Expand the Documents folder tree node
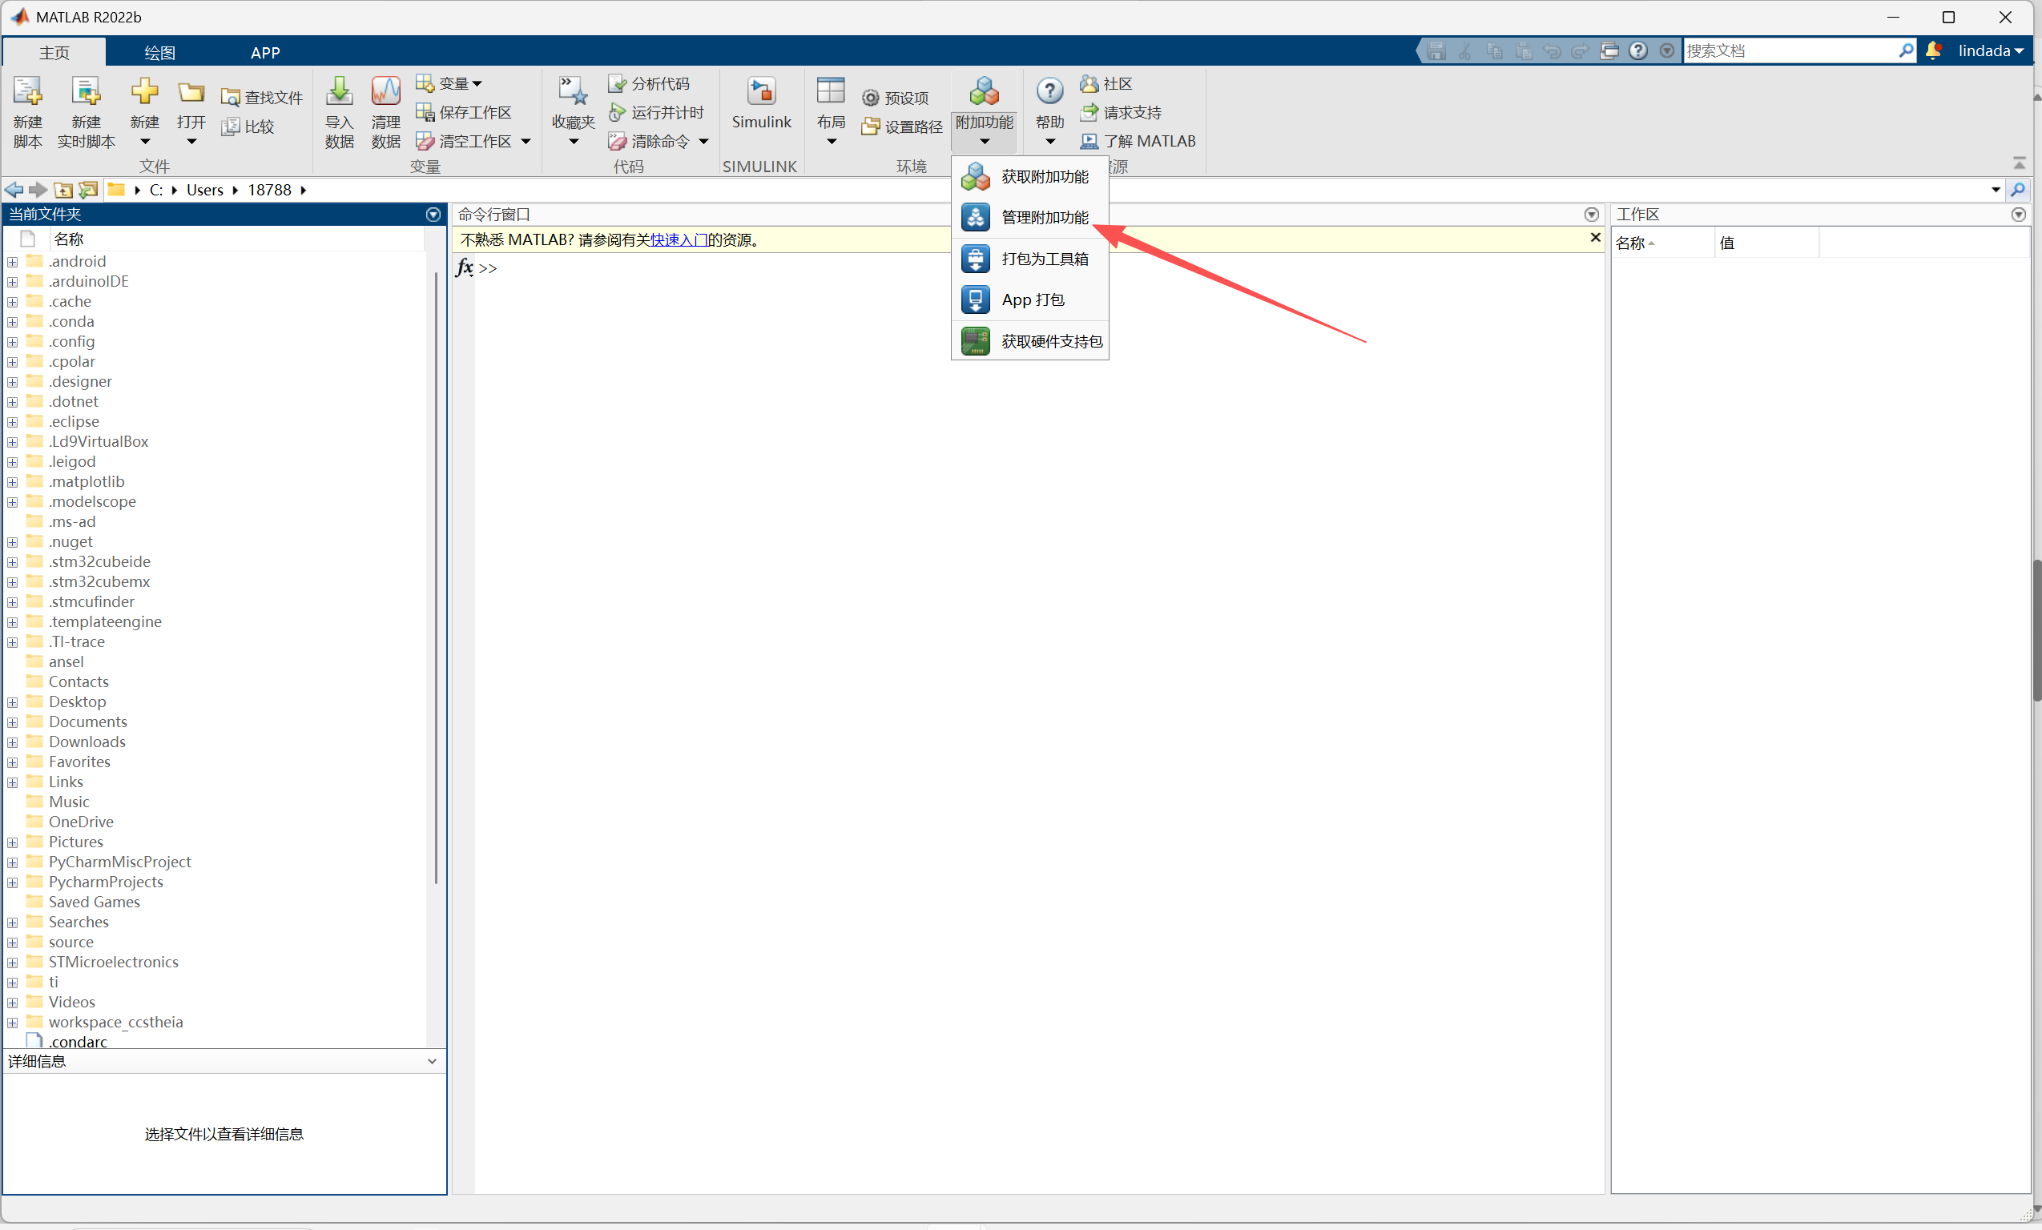The width and height of the screenshot is (2042, 1230). (13, 722)
